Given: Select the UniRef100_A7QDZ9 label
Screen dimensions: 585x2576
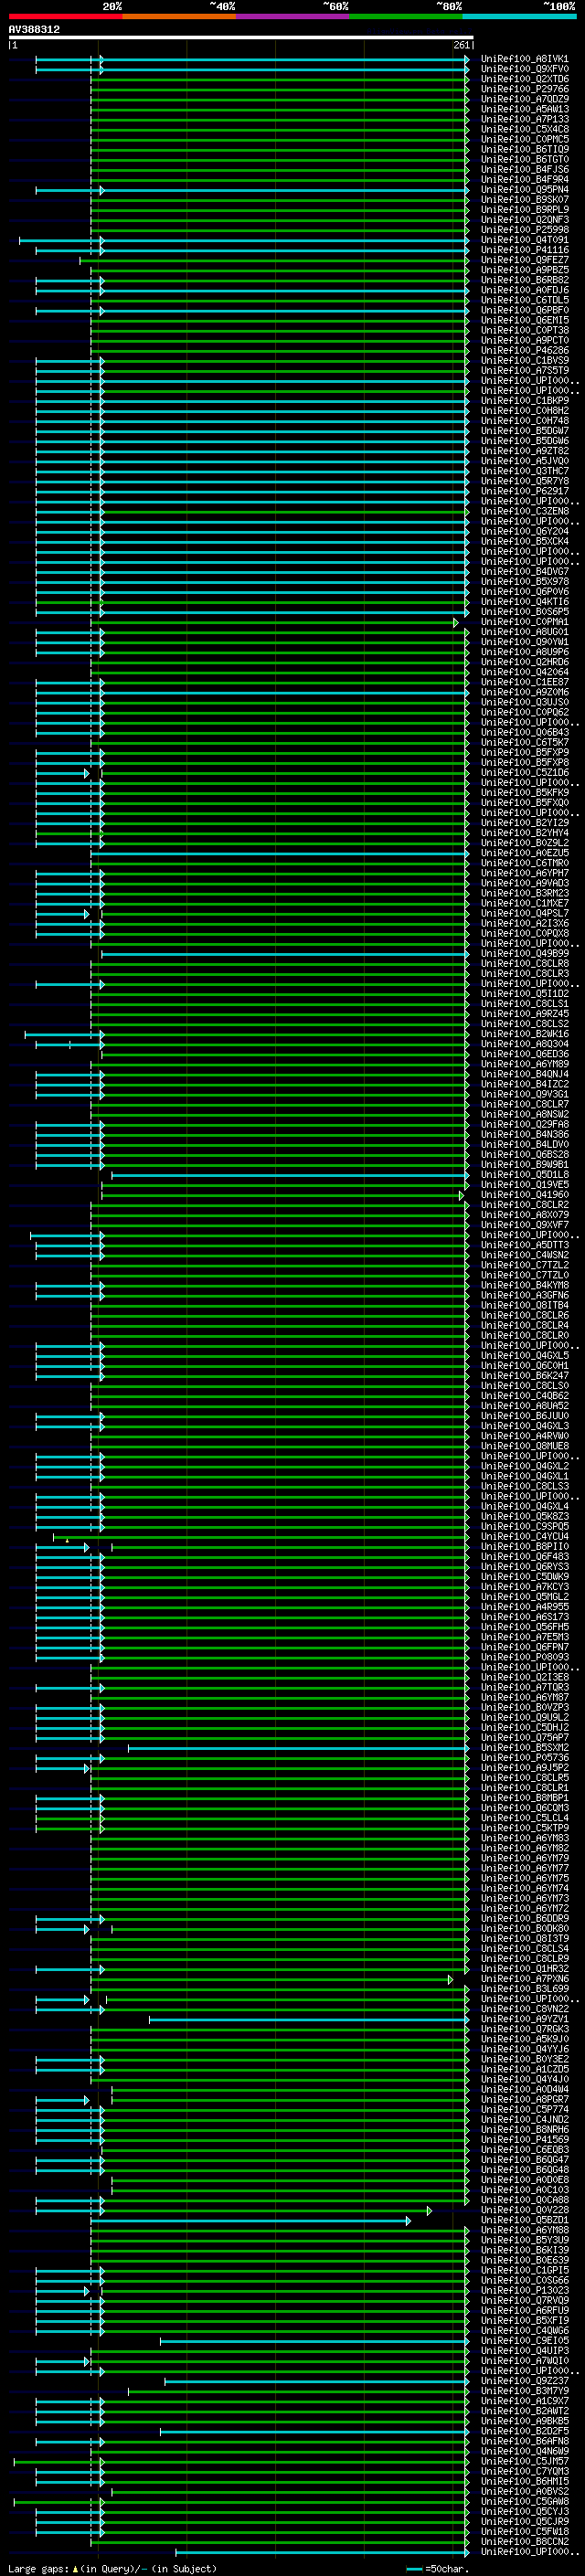Looking at the screenshot, I should tap(524, 99).
